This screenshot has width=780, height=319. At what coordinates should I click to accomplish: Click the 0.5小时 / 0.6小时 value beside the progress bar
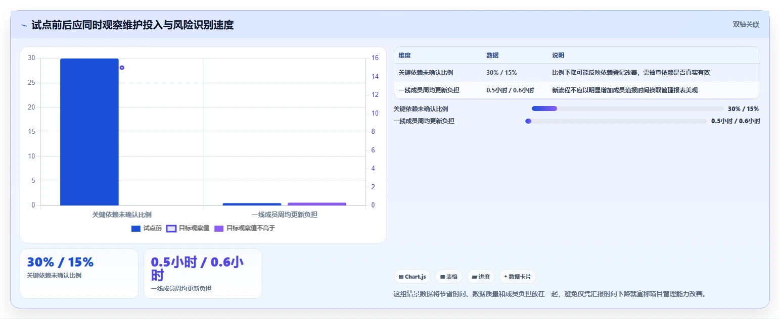tap(736, 121)
